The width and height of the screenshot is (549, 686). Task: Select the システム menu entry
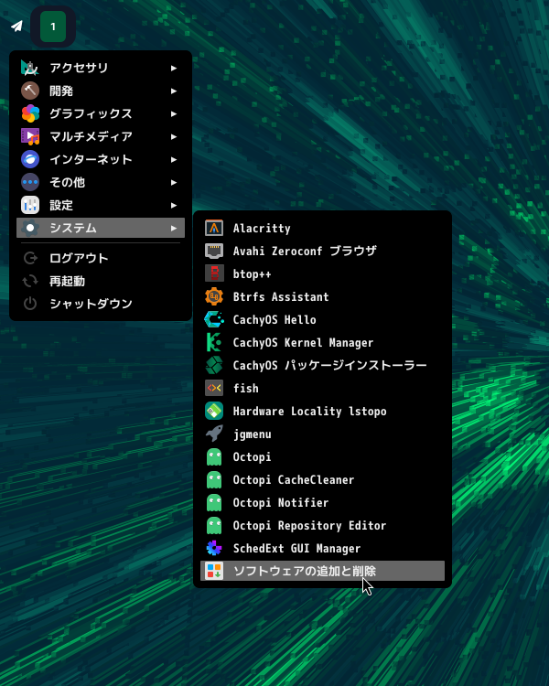click(101, 228)
